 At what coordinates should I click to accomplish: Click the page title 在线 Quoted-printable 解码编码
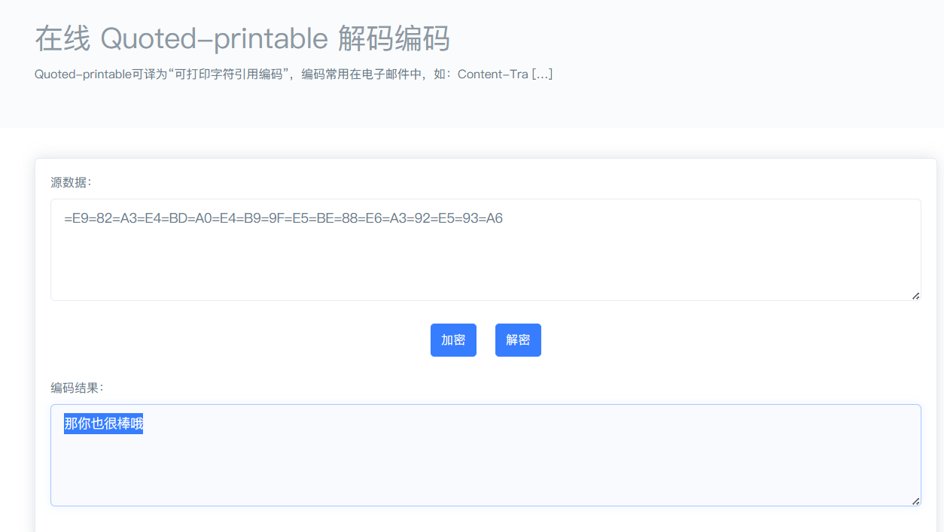pyautogui.click(x=242, y=38)
